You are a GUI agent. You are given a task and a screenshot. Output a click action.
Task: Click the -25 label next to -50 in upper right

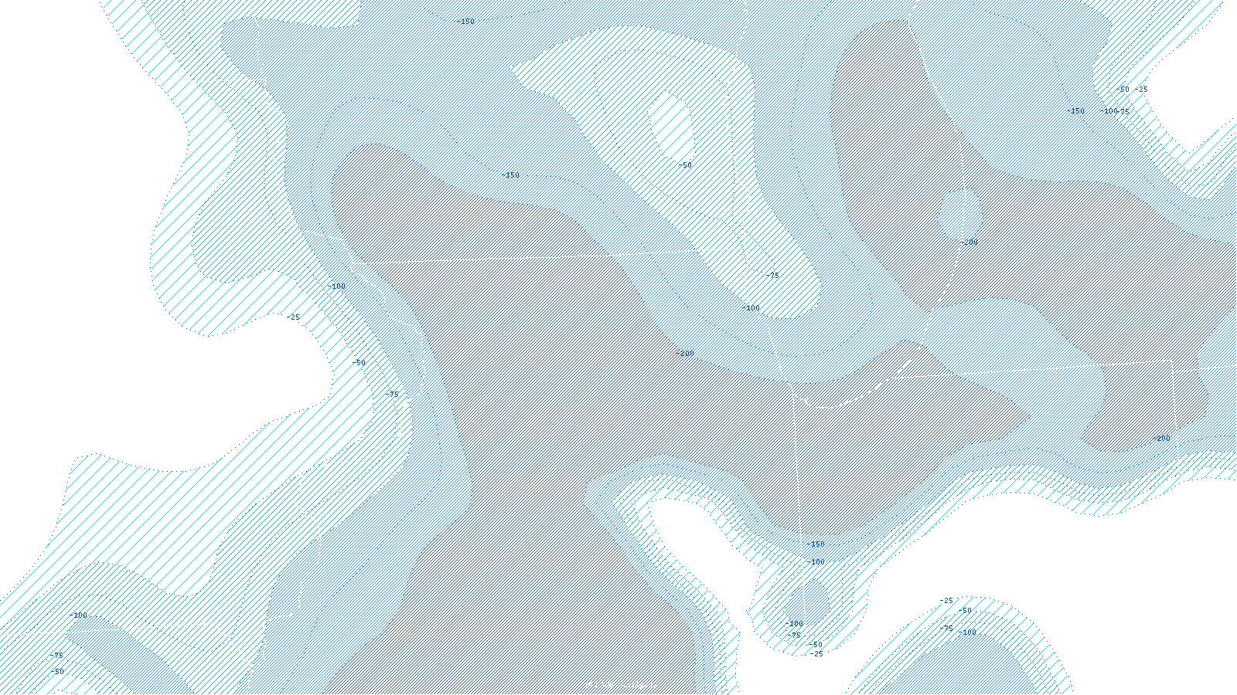click(x=1141, y=90)
